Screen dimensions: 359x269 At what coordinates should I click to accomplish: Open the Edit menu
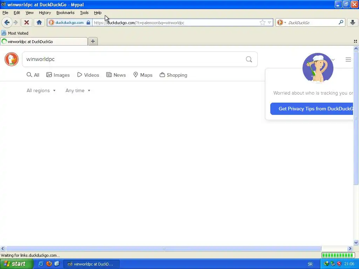coord(17,13)
